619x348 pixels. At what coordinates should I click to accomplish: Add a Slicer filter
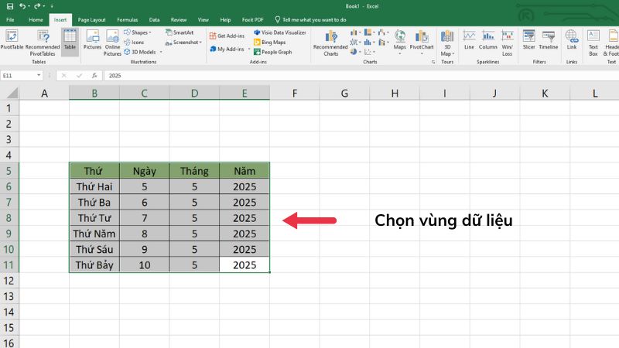tap(528, 39)
